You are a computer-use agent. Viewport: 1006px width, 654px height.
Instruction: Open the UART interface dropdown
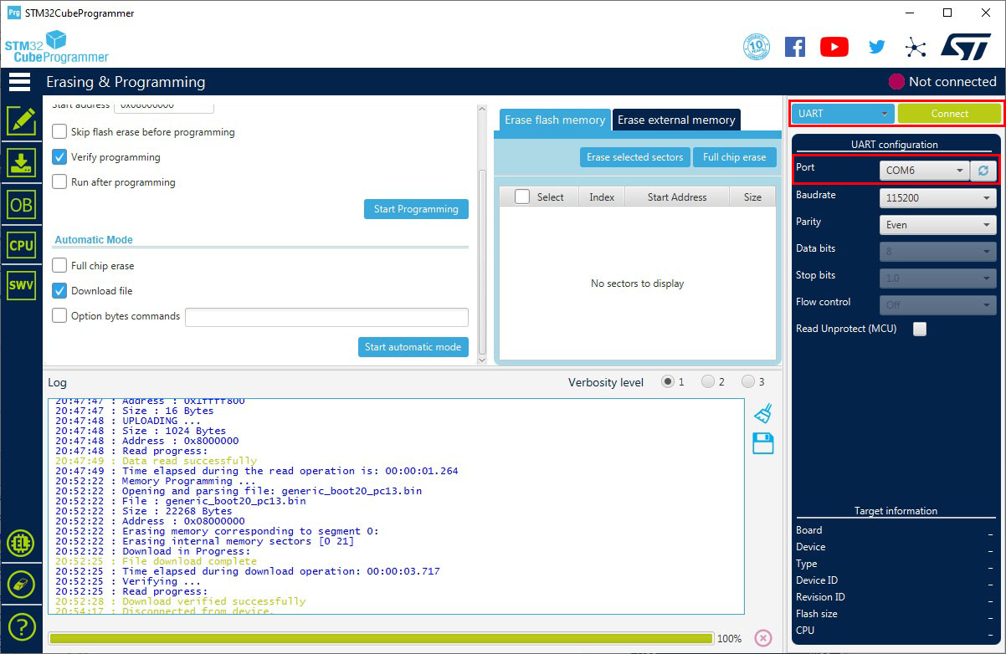[843, 114]
